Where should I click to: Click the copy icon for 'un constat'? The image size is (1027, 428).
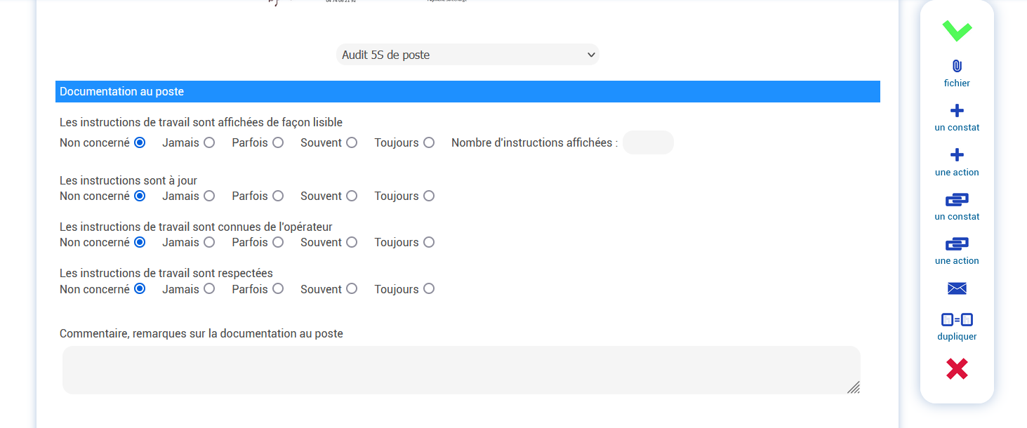(956, 199)
